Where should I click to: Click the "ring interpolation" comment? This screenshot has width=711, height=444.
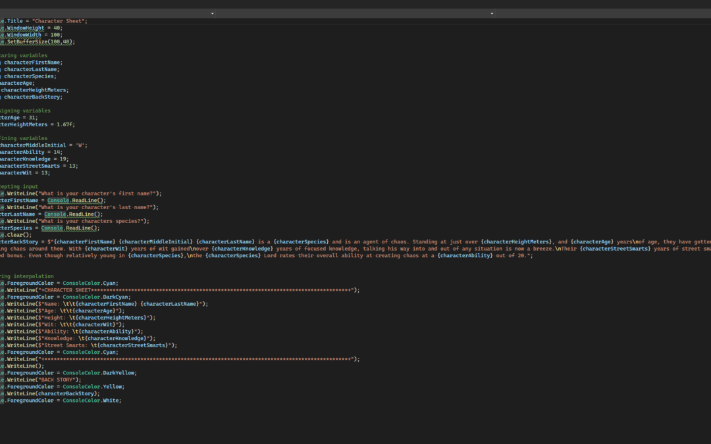27,276
